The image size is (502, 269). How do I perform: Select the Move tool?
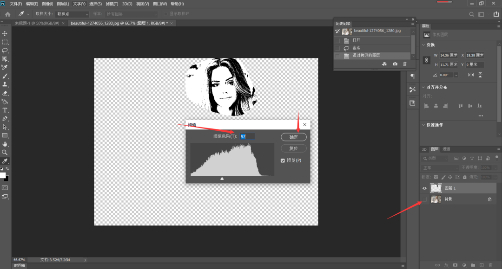(5, 33)
